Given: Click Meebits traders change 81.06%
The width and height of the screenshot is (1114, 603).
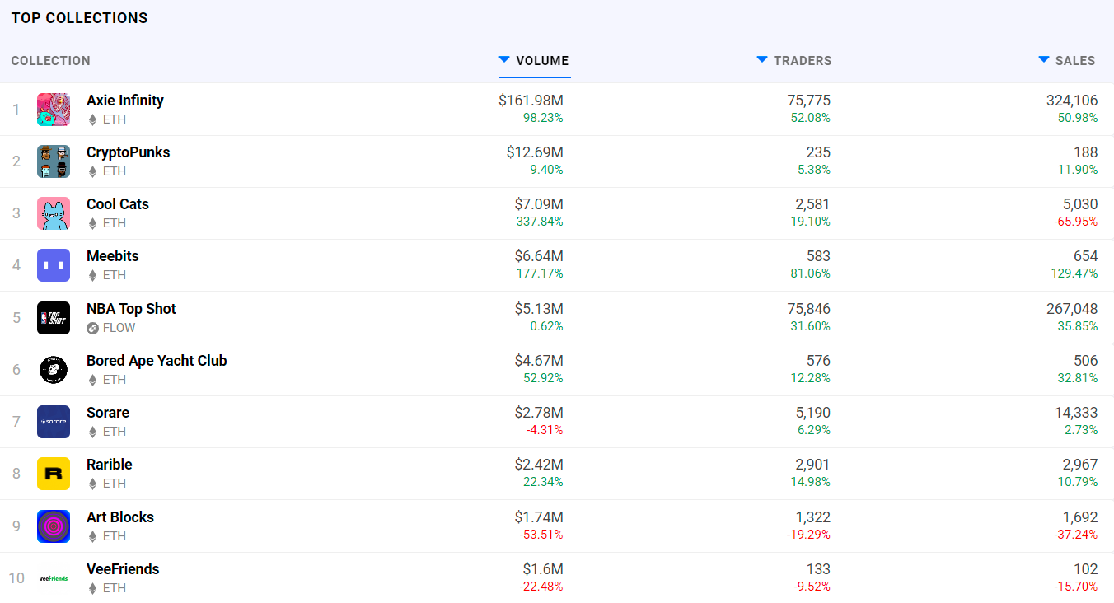Looking at the screenshot, I should click(x=811, y=273).
